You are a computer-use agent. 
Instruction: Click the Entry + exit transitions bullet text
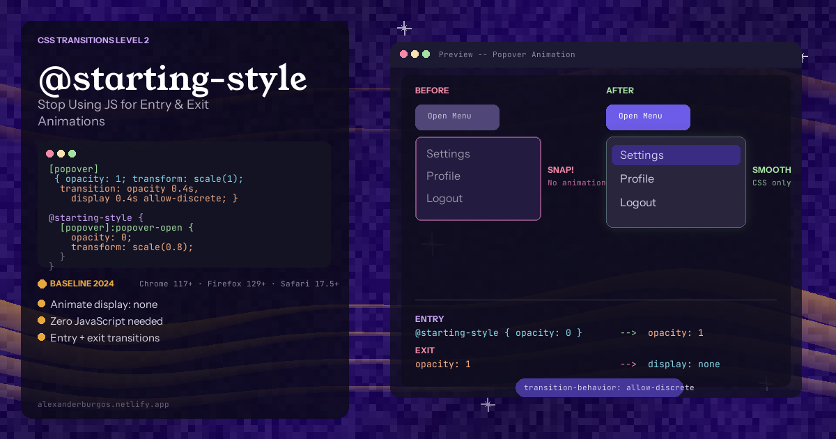point(104,338)
